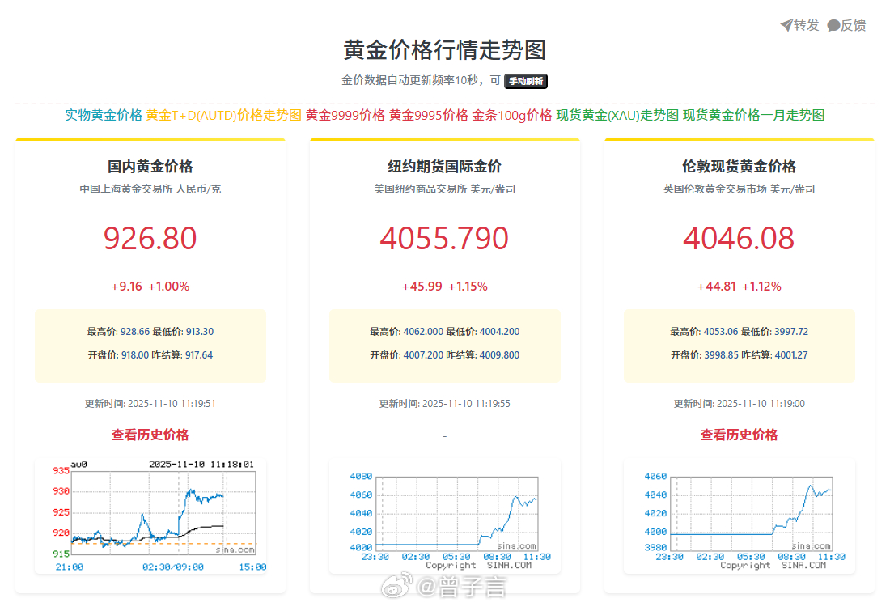This screenshot has width=890, height=607.
Task: Click the 黄金价格行情走势图 page title
Action: coord(445,49)
